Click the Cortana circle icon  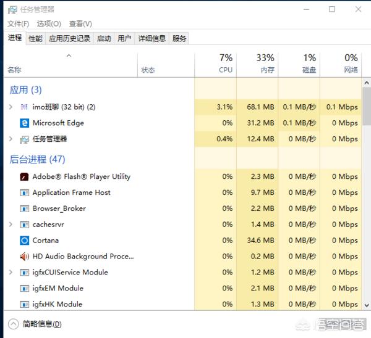(x=24, y=241)
